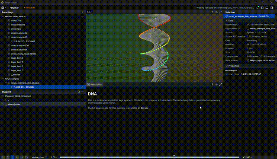Collapse the Properties section
Viewport: 277px width, 159px height.
tap(226, 66)
